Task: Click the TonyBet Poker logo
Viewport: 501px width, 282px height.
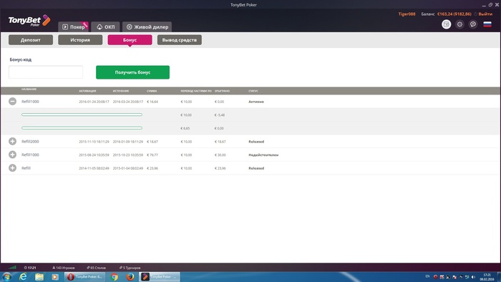Action: tap(29, 21)
